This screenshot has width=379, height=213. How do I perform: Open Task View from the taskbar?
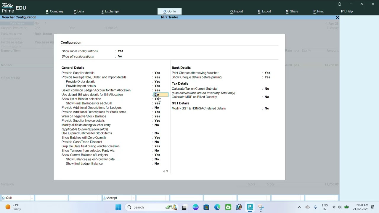(184, 207)
